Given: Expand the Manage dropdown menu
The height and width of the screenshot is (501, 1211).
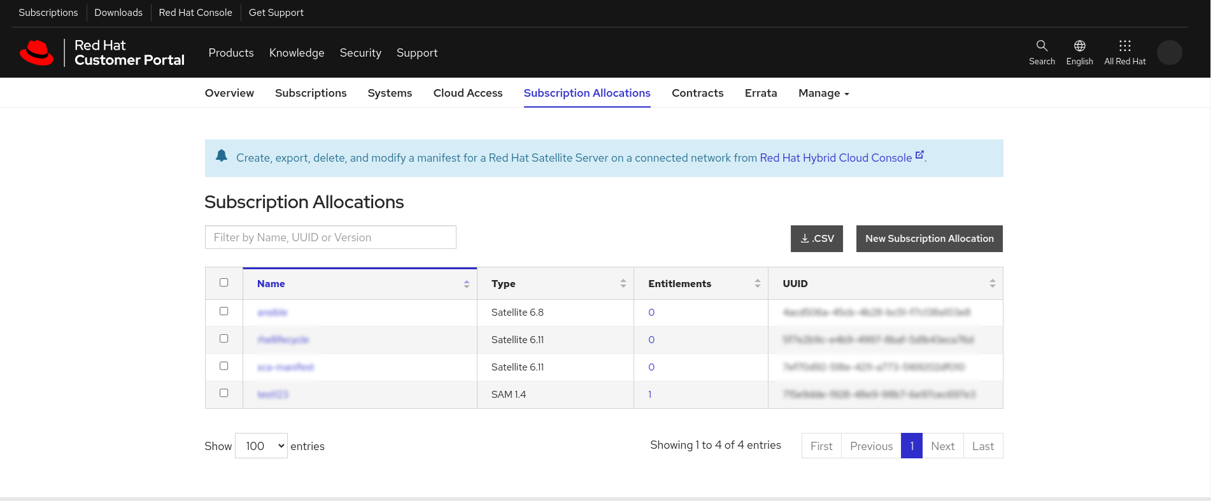Looking at the screenshot, I should (x=823, y=94).
